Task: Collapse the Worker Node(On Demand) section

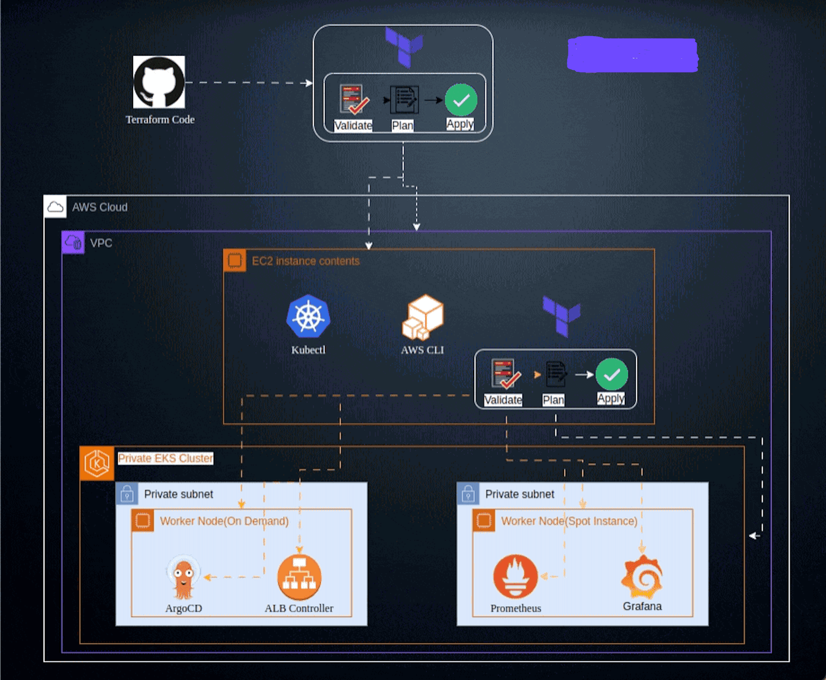Action: pyautogui.click(x=223, y=521)
